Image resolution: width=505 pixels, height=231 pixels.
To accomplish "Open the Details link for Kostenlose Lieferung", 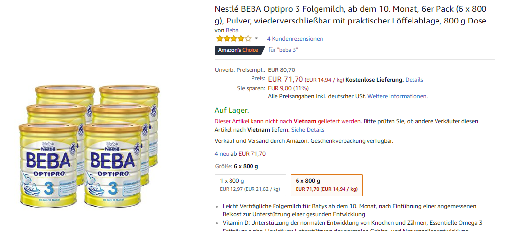I will pos(414,80).
